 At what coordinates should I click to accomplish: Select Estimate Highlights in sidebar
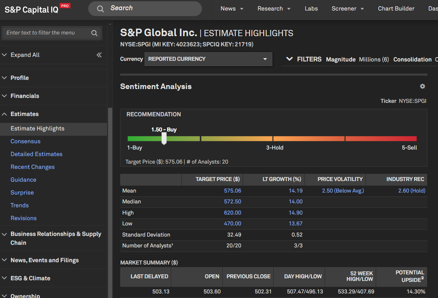pos(53,129)
